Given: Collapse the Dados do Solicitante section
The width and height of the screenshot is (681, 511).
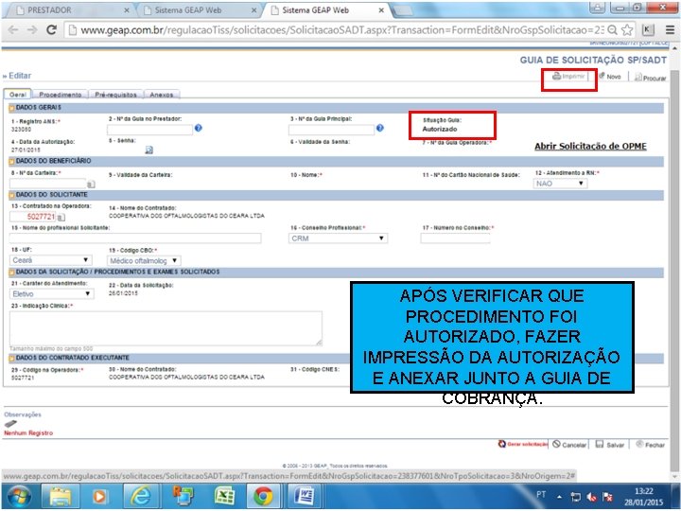Looking at the screenshot, I should point(11,195).
